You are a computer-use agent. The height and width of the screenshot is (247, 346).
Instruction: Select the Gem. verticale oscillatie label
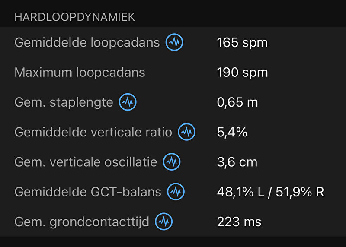[x=86, y=162]
